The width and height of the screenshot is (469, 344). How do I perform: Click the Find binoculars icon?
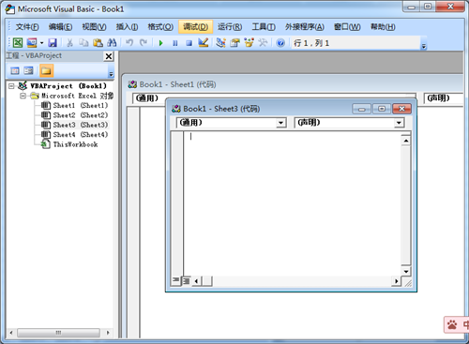pyautogui.click(x=112, y=42)
